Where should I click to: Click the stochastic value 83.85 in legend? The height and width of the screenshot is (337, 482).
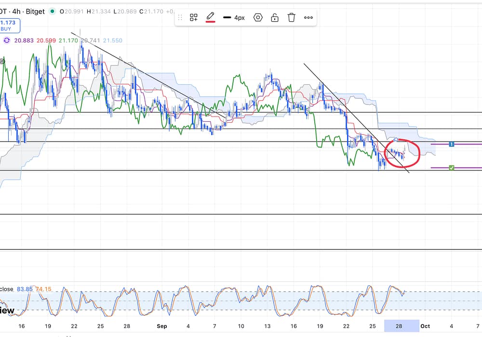tap(24, 289)
